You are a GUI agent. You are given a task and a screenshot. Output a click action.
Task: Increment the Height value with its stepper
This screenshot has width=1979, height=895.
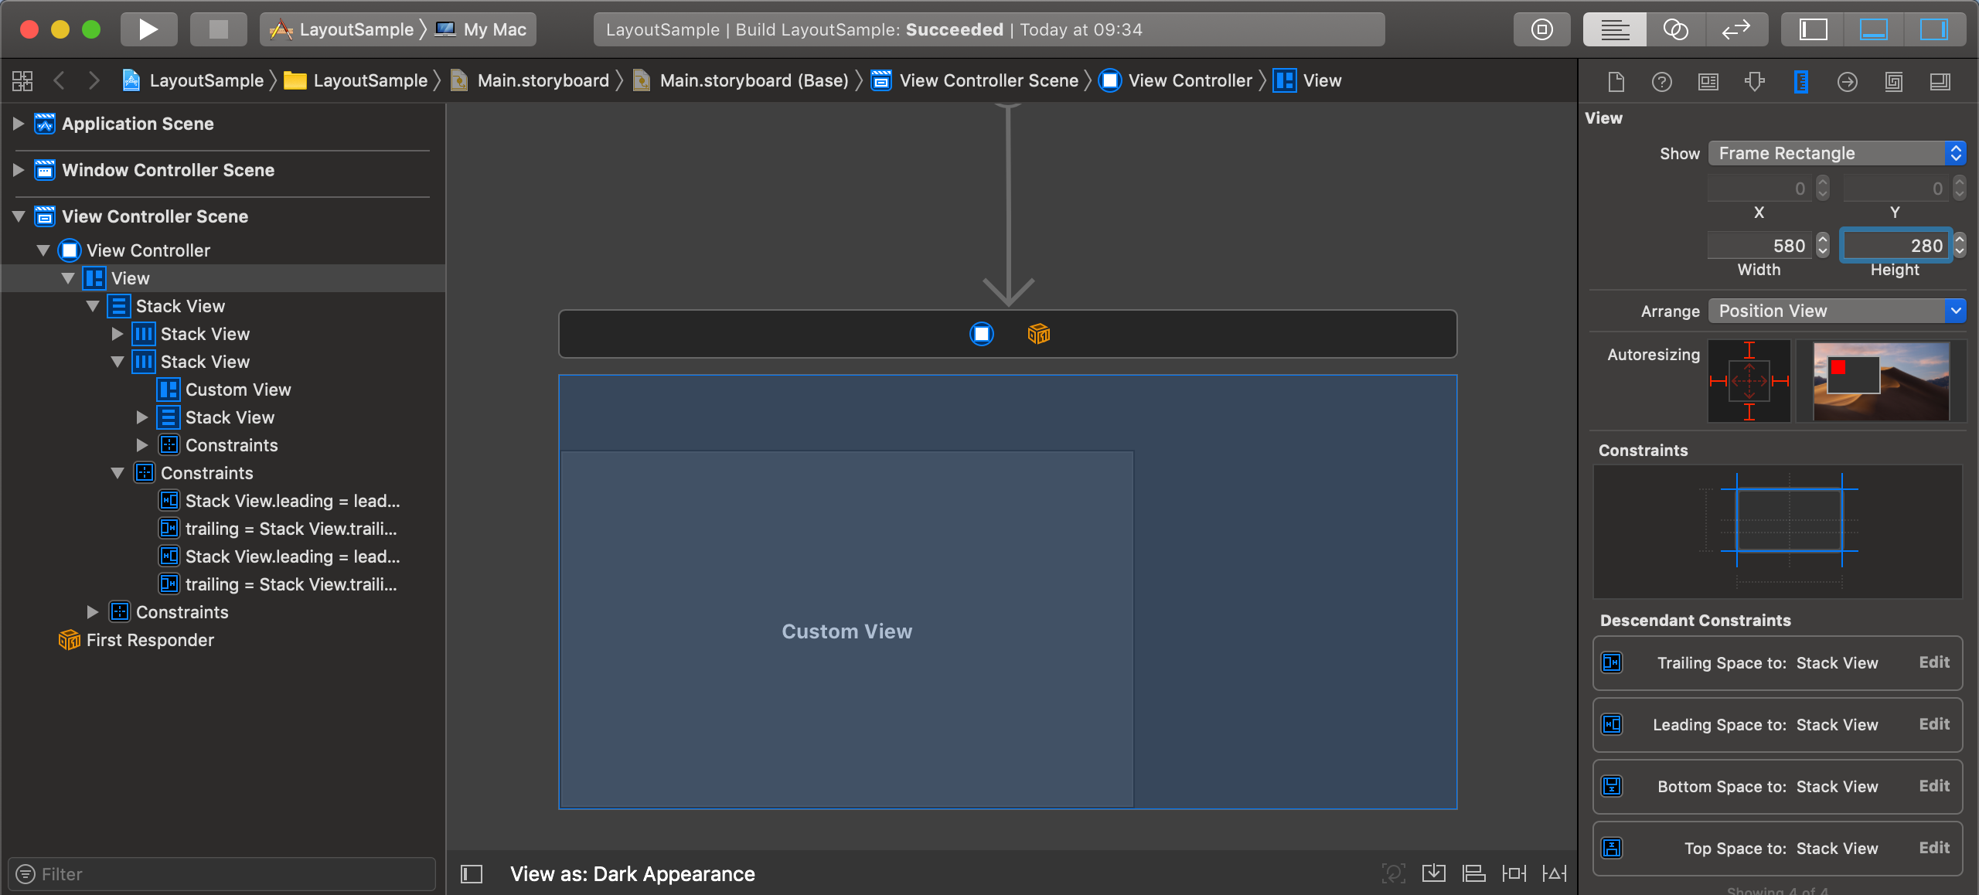pyautogui.click(x=1960, y=240)
